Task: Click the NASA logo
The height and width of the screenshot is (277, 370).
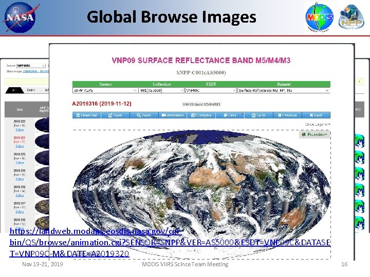Action: [21, 17]
